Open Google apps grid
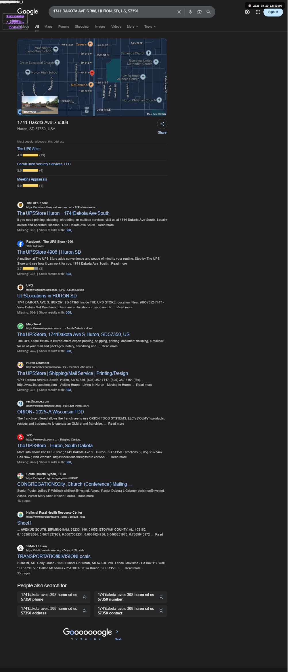 [x=258, y=12]
